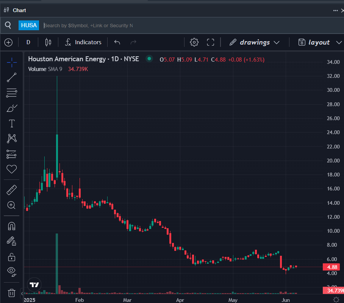Click the HUSA symbol tag
344x303 pixels.
(29, 25)
